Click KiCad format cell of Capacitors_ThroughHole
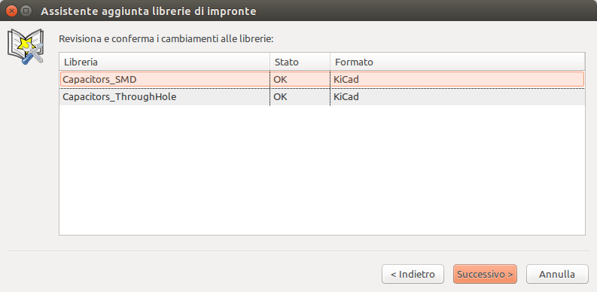 tap(346, 97)
